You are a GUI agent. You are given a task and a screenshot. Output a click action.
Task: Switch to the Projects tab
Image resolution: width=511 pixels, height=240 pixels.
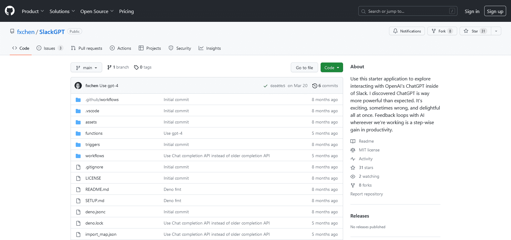click(150, 48)
